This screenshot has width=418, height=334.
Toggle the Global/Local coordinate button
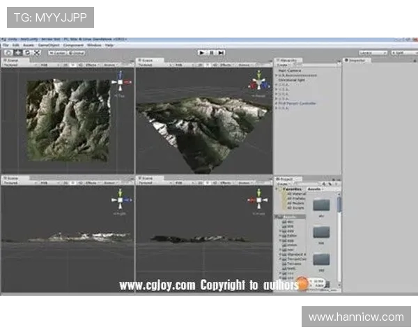77,52
